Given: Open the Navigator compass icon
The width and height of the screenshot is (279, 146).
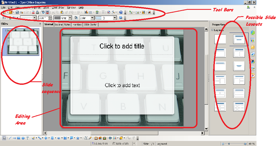Looking at the screenshot, I should click(109, 12).
